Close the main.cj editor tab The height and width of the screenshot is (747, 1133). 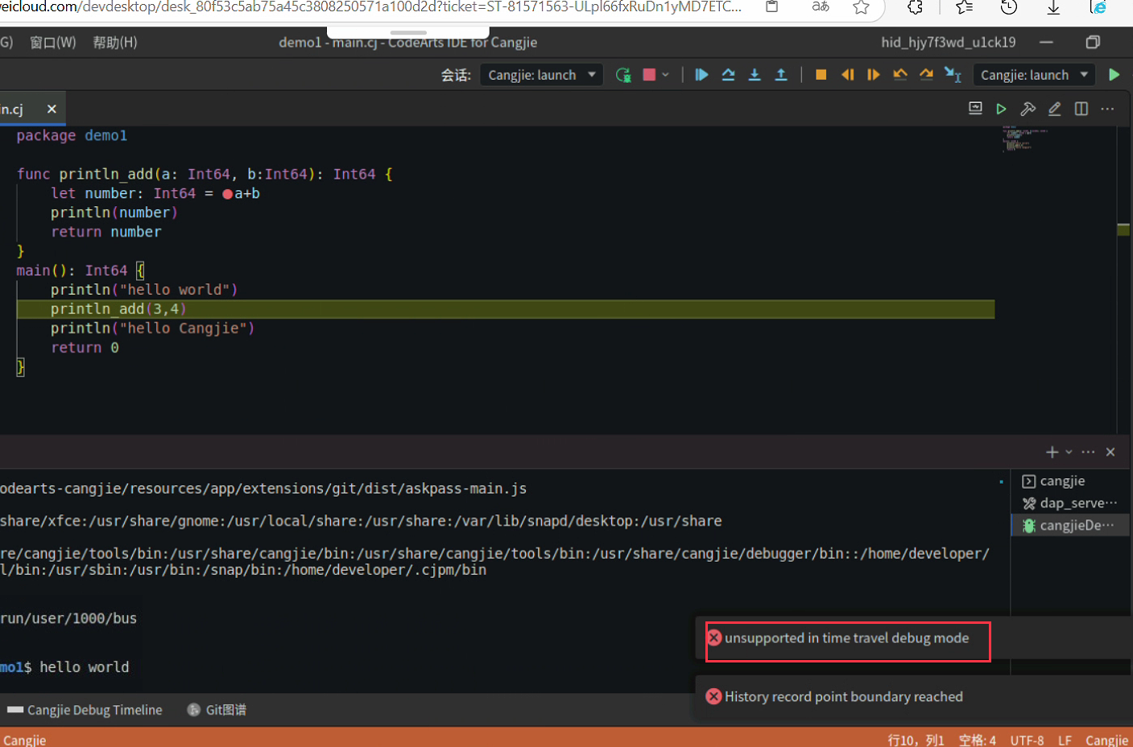coord(52,109)
